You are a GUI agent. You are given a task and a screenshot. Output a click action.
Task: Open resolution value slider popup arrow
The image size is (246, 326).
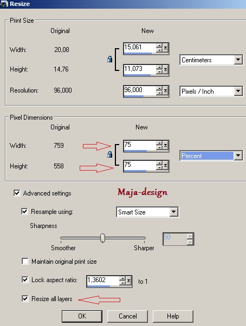165,90
